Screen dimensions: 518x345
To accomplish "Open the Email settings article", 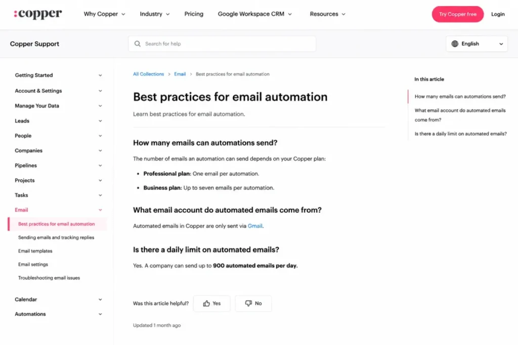I will (33, 265).
